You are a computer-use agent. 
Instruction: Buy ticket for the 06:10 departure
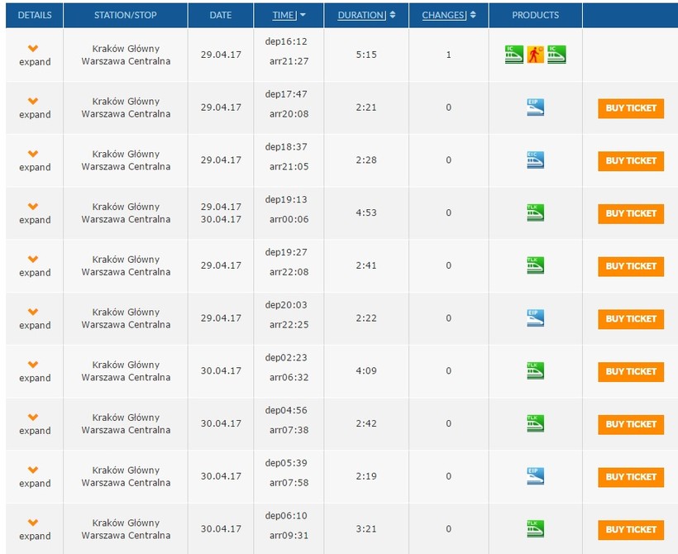tap(630, 530)
